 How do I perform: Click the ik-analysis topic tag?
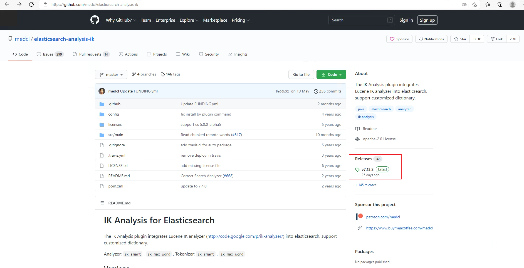click(366, 117)
